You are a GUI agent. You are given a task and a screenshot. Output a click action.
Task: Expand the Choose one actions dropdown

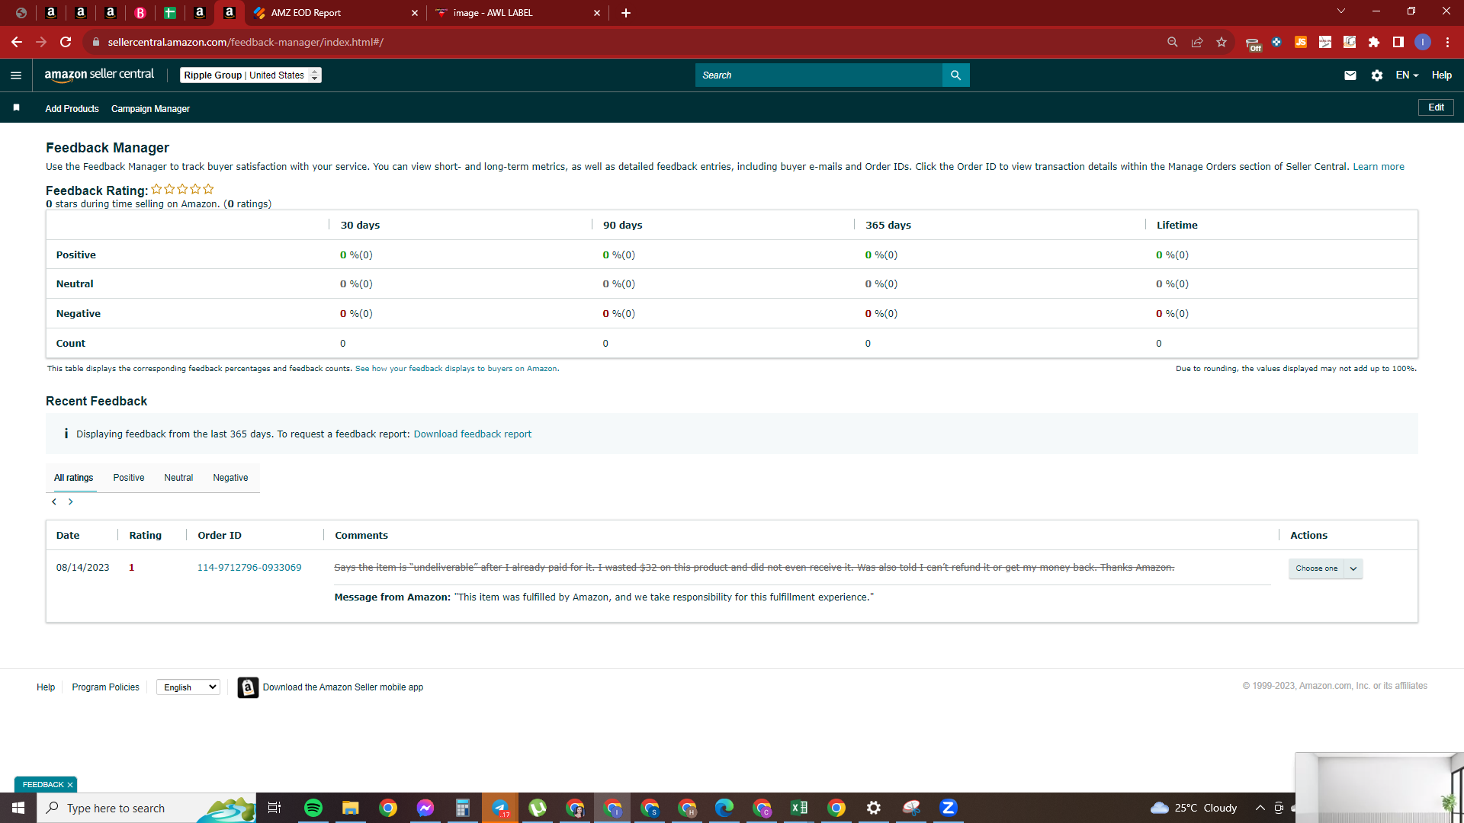(x=1325, y=568)
